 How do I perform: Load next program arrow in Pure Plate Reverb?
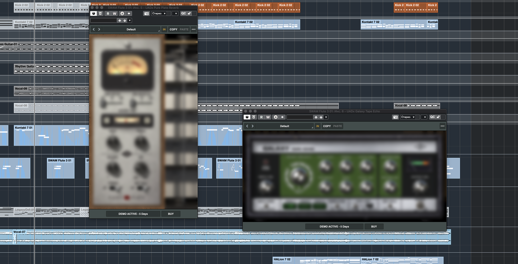click(125, 20)
